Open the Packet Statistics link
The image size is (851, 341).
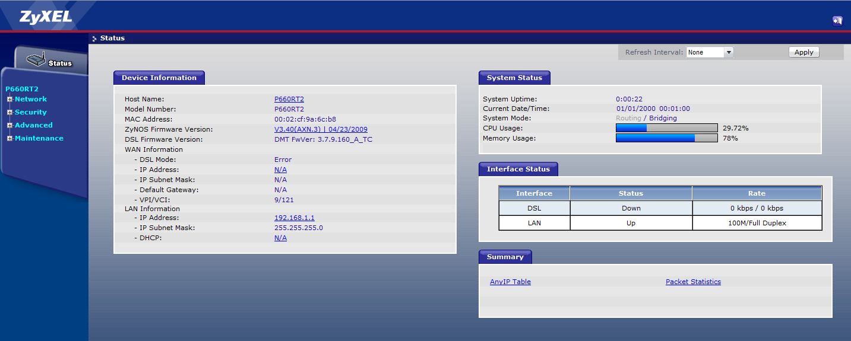[693, 282]
